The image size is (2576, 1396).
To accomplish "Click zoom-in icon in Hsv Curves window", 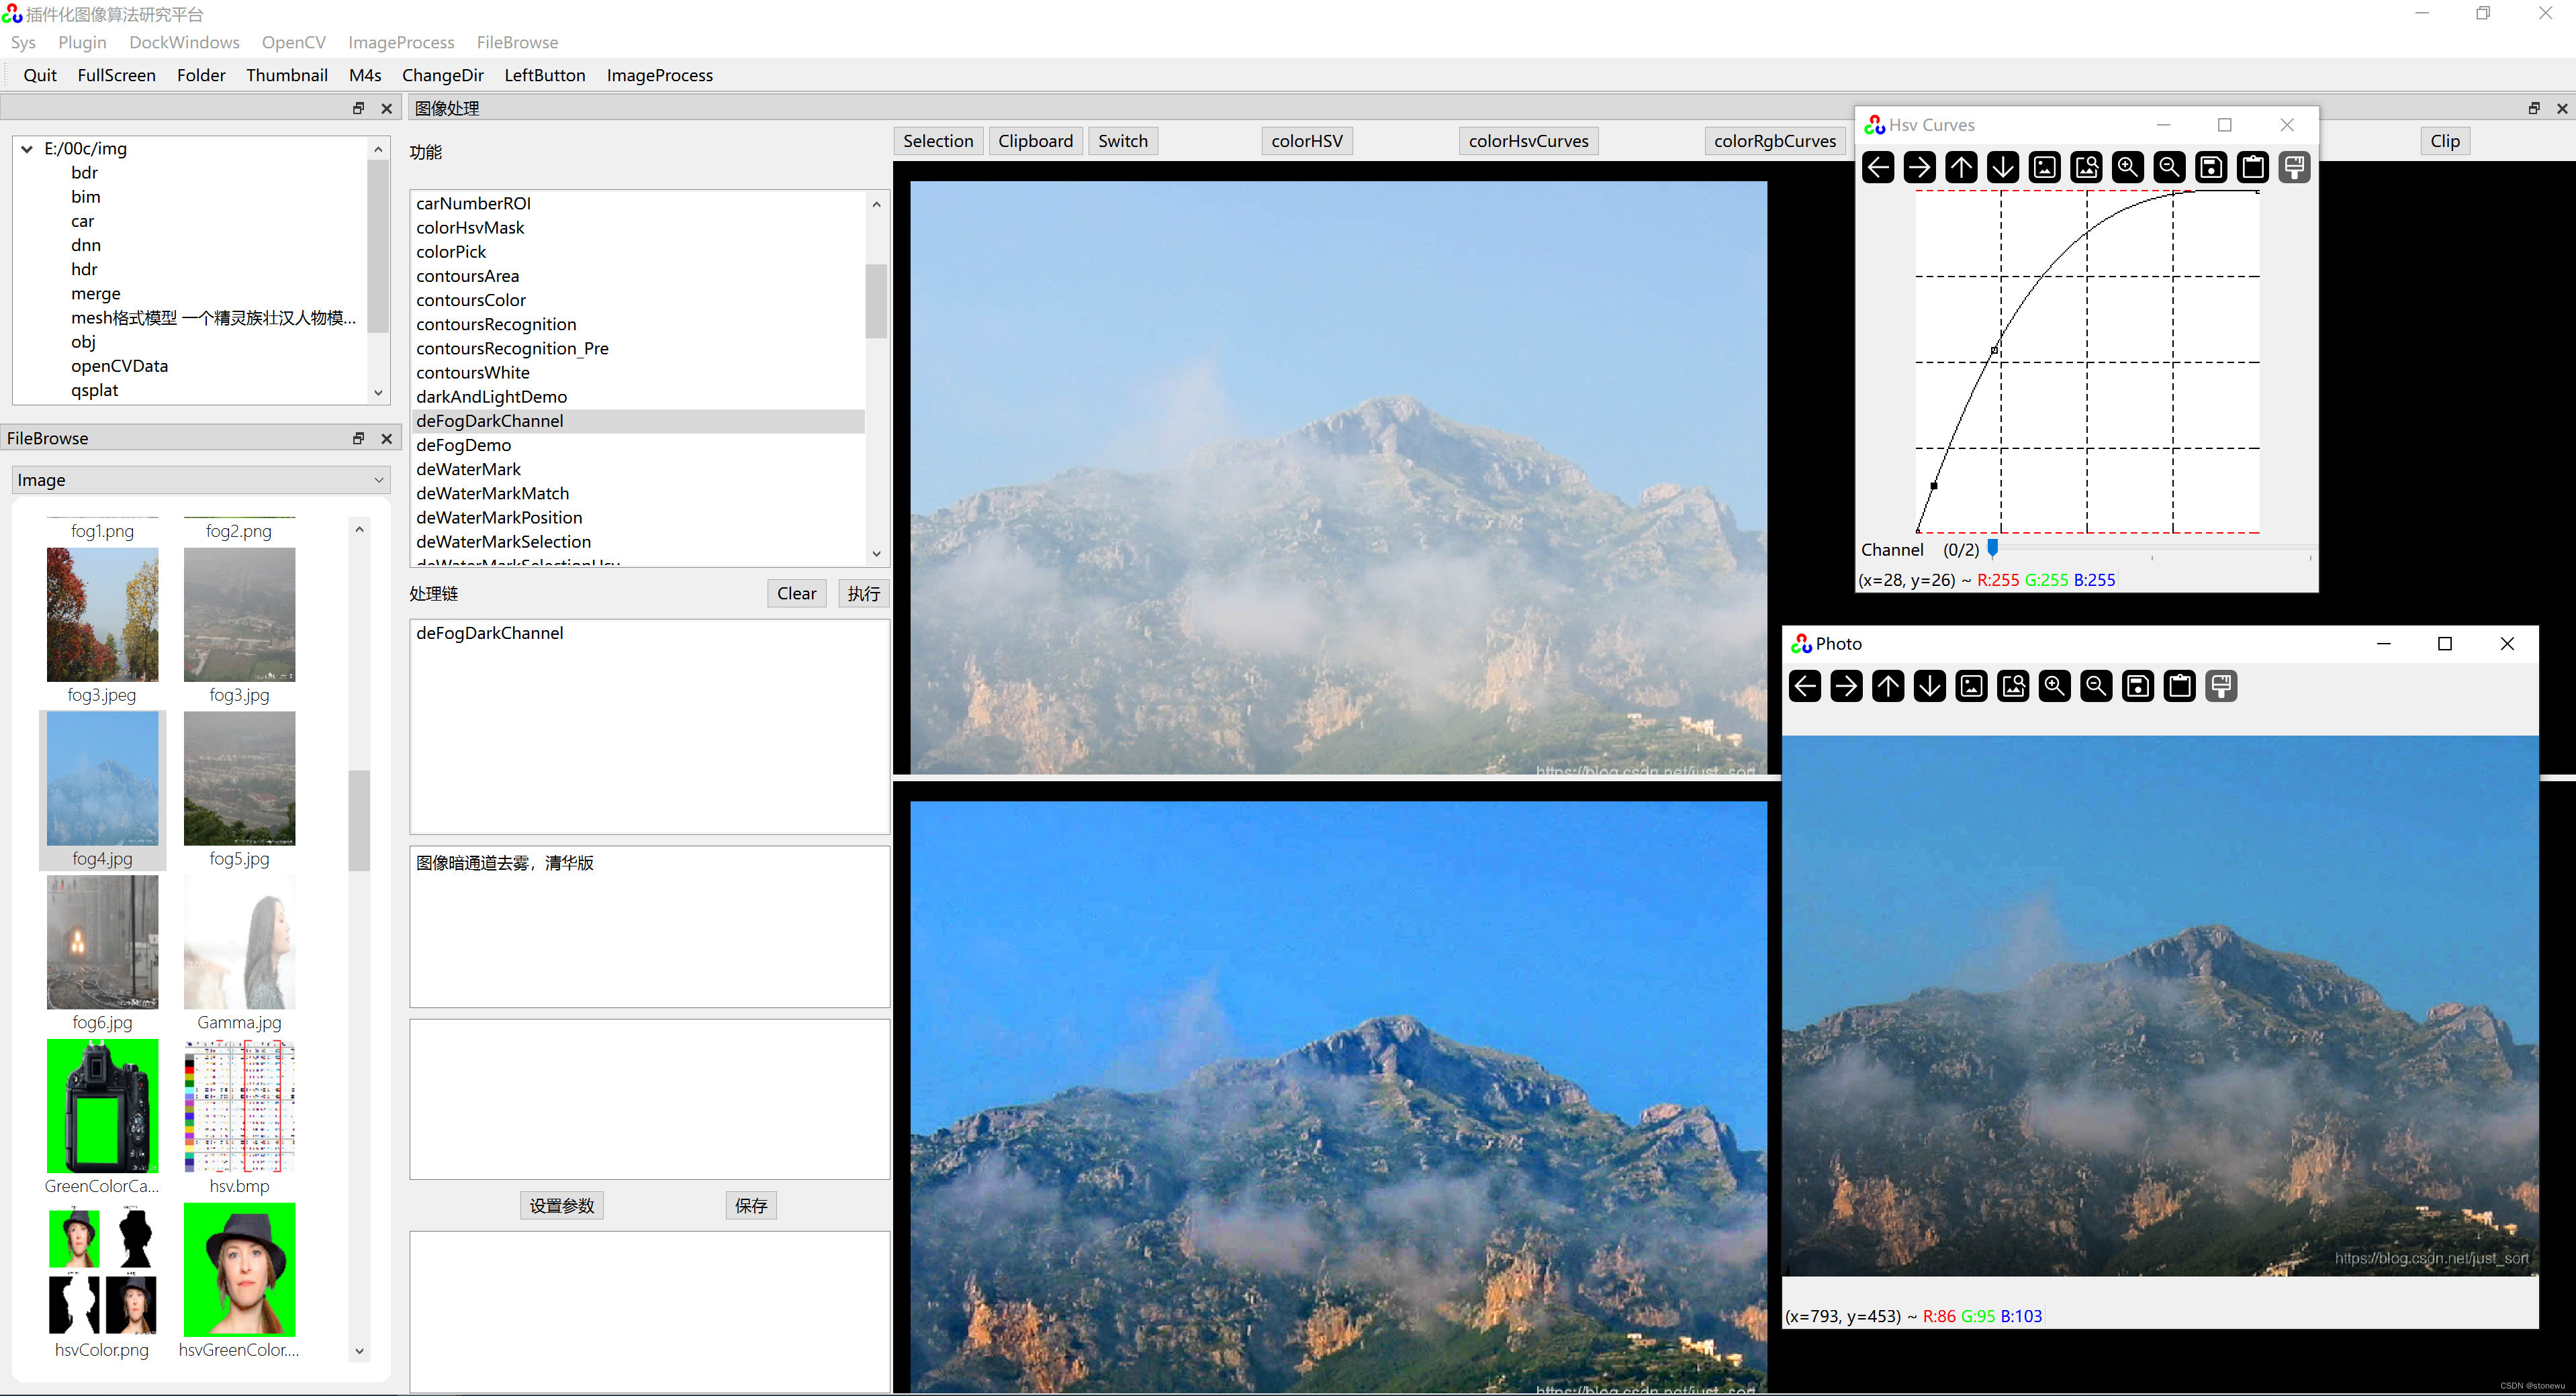I will pos(2127,167).
